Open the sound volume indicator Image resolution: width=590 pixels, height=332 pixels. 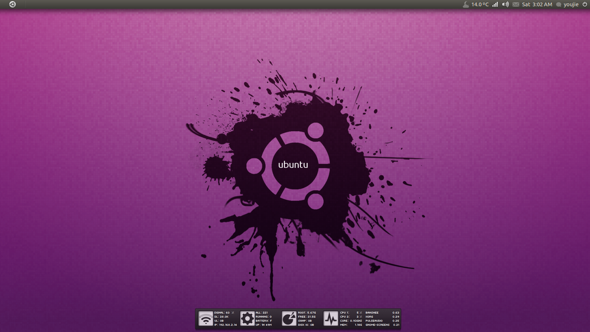pyautogui.click(x=505, y=4)
